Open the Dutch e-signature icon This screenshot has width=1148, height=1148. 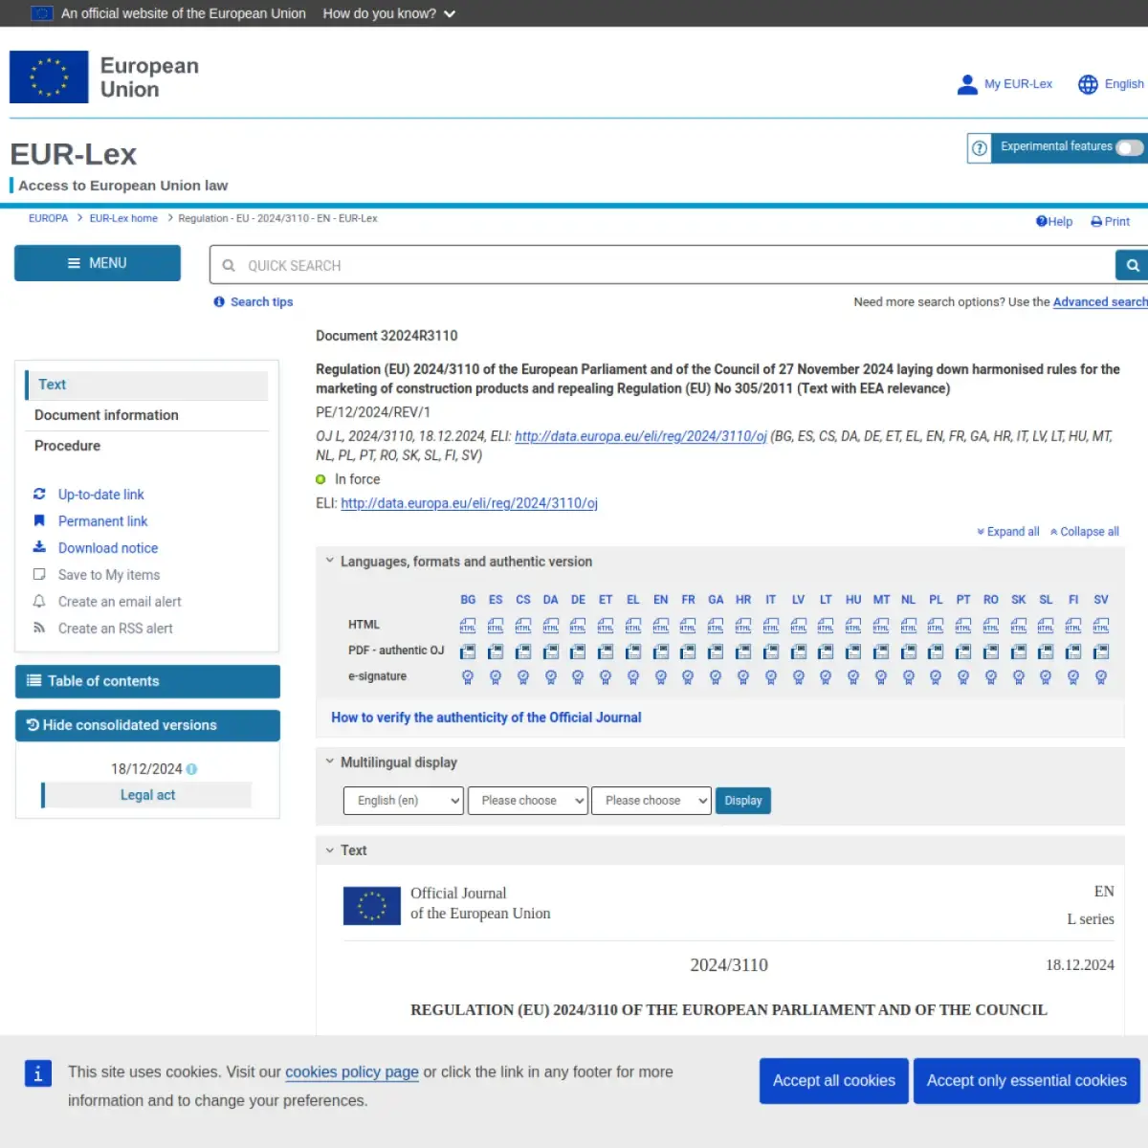(x=908, y=677)
